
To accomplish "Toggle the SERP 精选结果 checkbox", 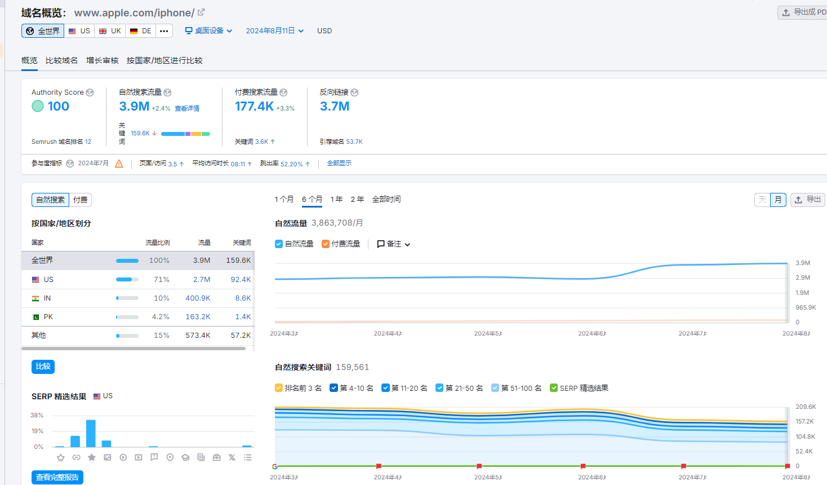I will (554, 388).
